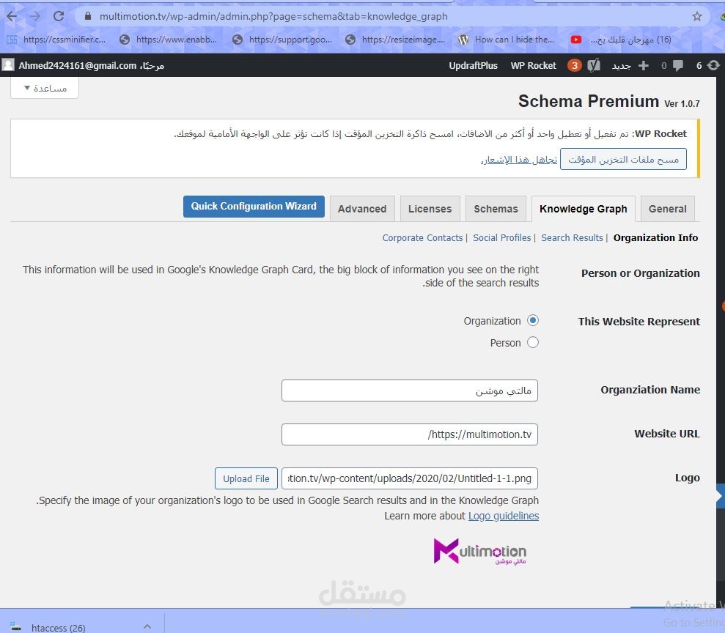Open the Ahmed2424161@gmail.com account menu
This screenshot has width=725, height=633.
(91, 66)
